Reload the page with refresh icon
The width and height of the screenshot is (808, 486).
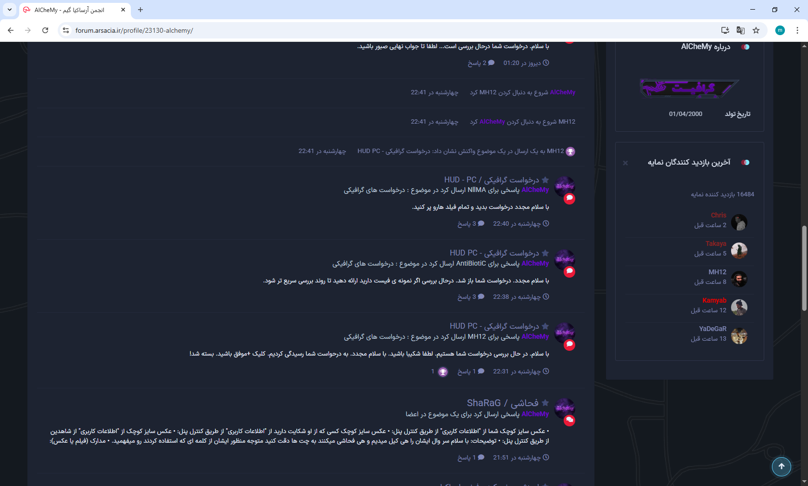click(x=45, y=30)
